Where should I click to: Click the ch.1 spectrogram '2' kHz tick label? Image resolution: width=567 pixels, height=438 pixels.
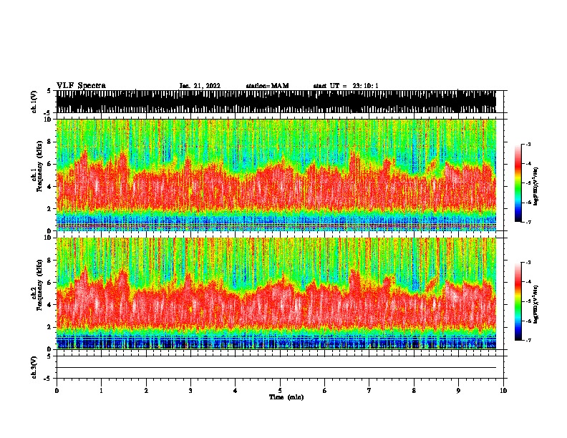coord(50,209)
